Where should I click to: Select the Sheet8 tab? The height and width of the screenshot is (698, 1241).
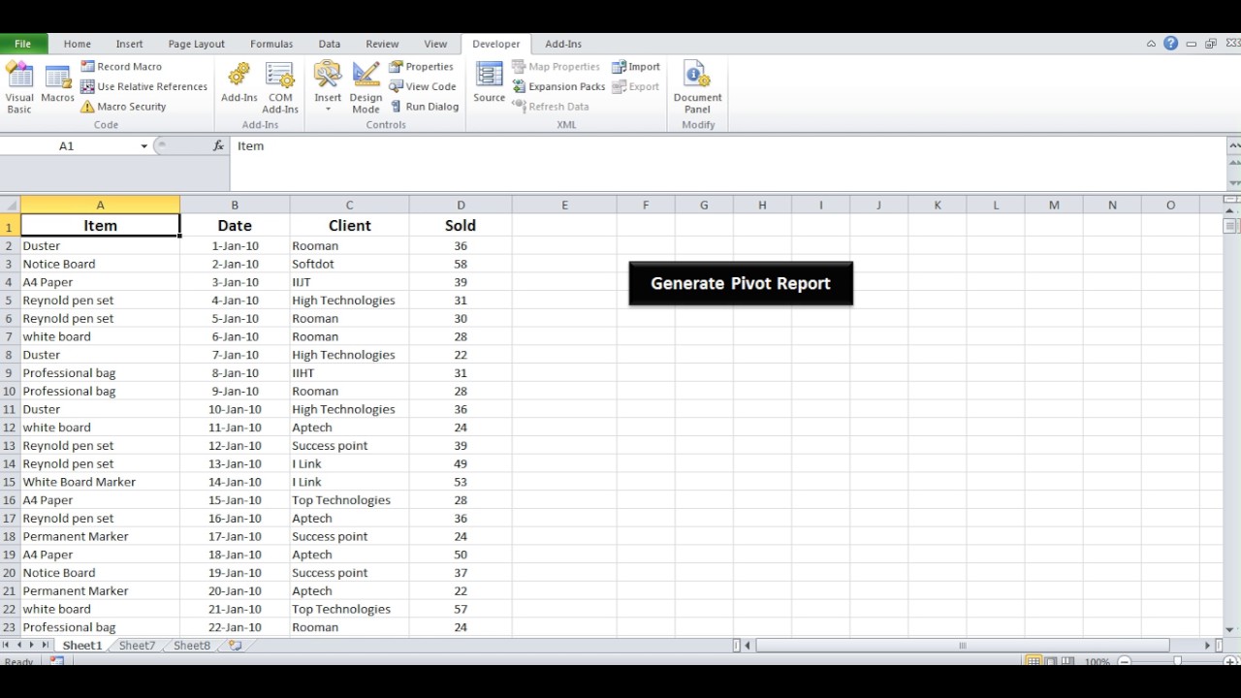tap(191, 645)
